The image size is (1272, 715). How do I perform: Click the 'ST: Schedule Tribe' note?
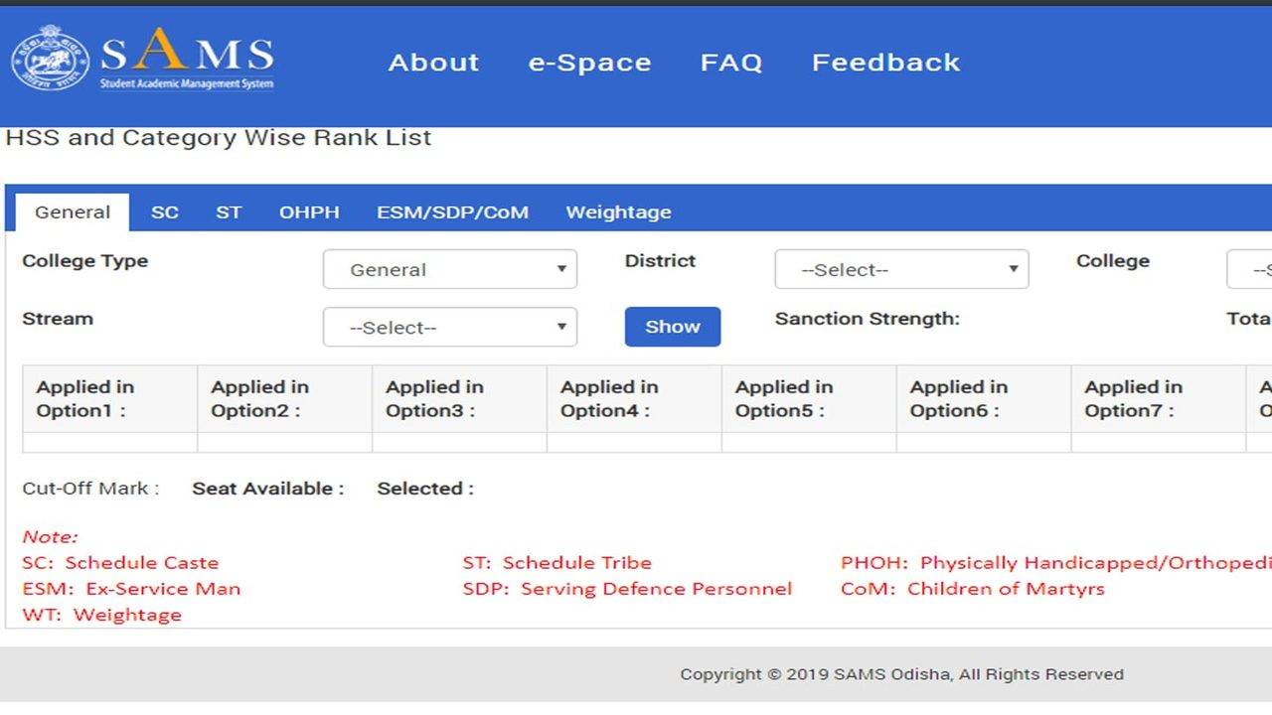pyautogui.click(x=556, y=563)
